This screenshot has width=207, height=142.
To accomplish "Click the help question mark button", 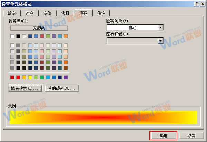I will click(x=196, y=3).
